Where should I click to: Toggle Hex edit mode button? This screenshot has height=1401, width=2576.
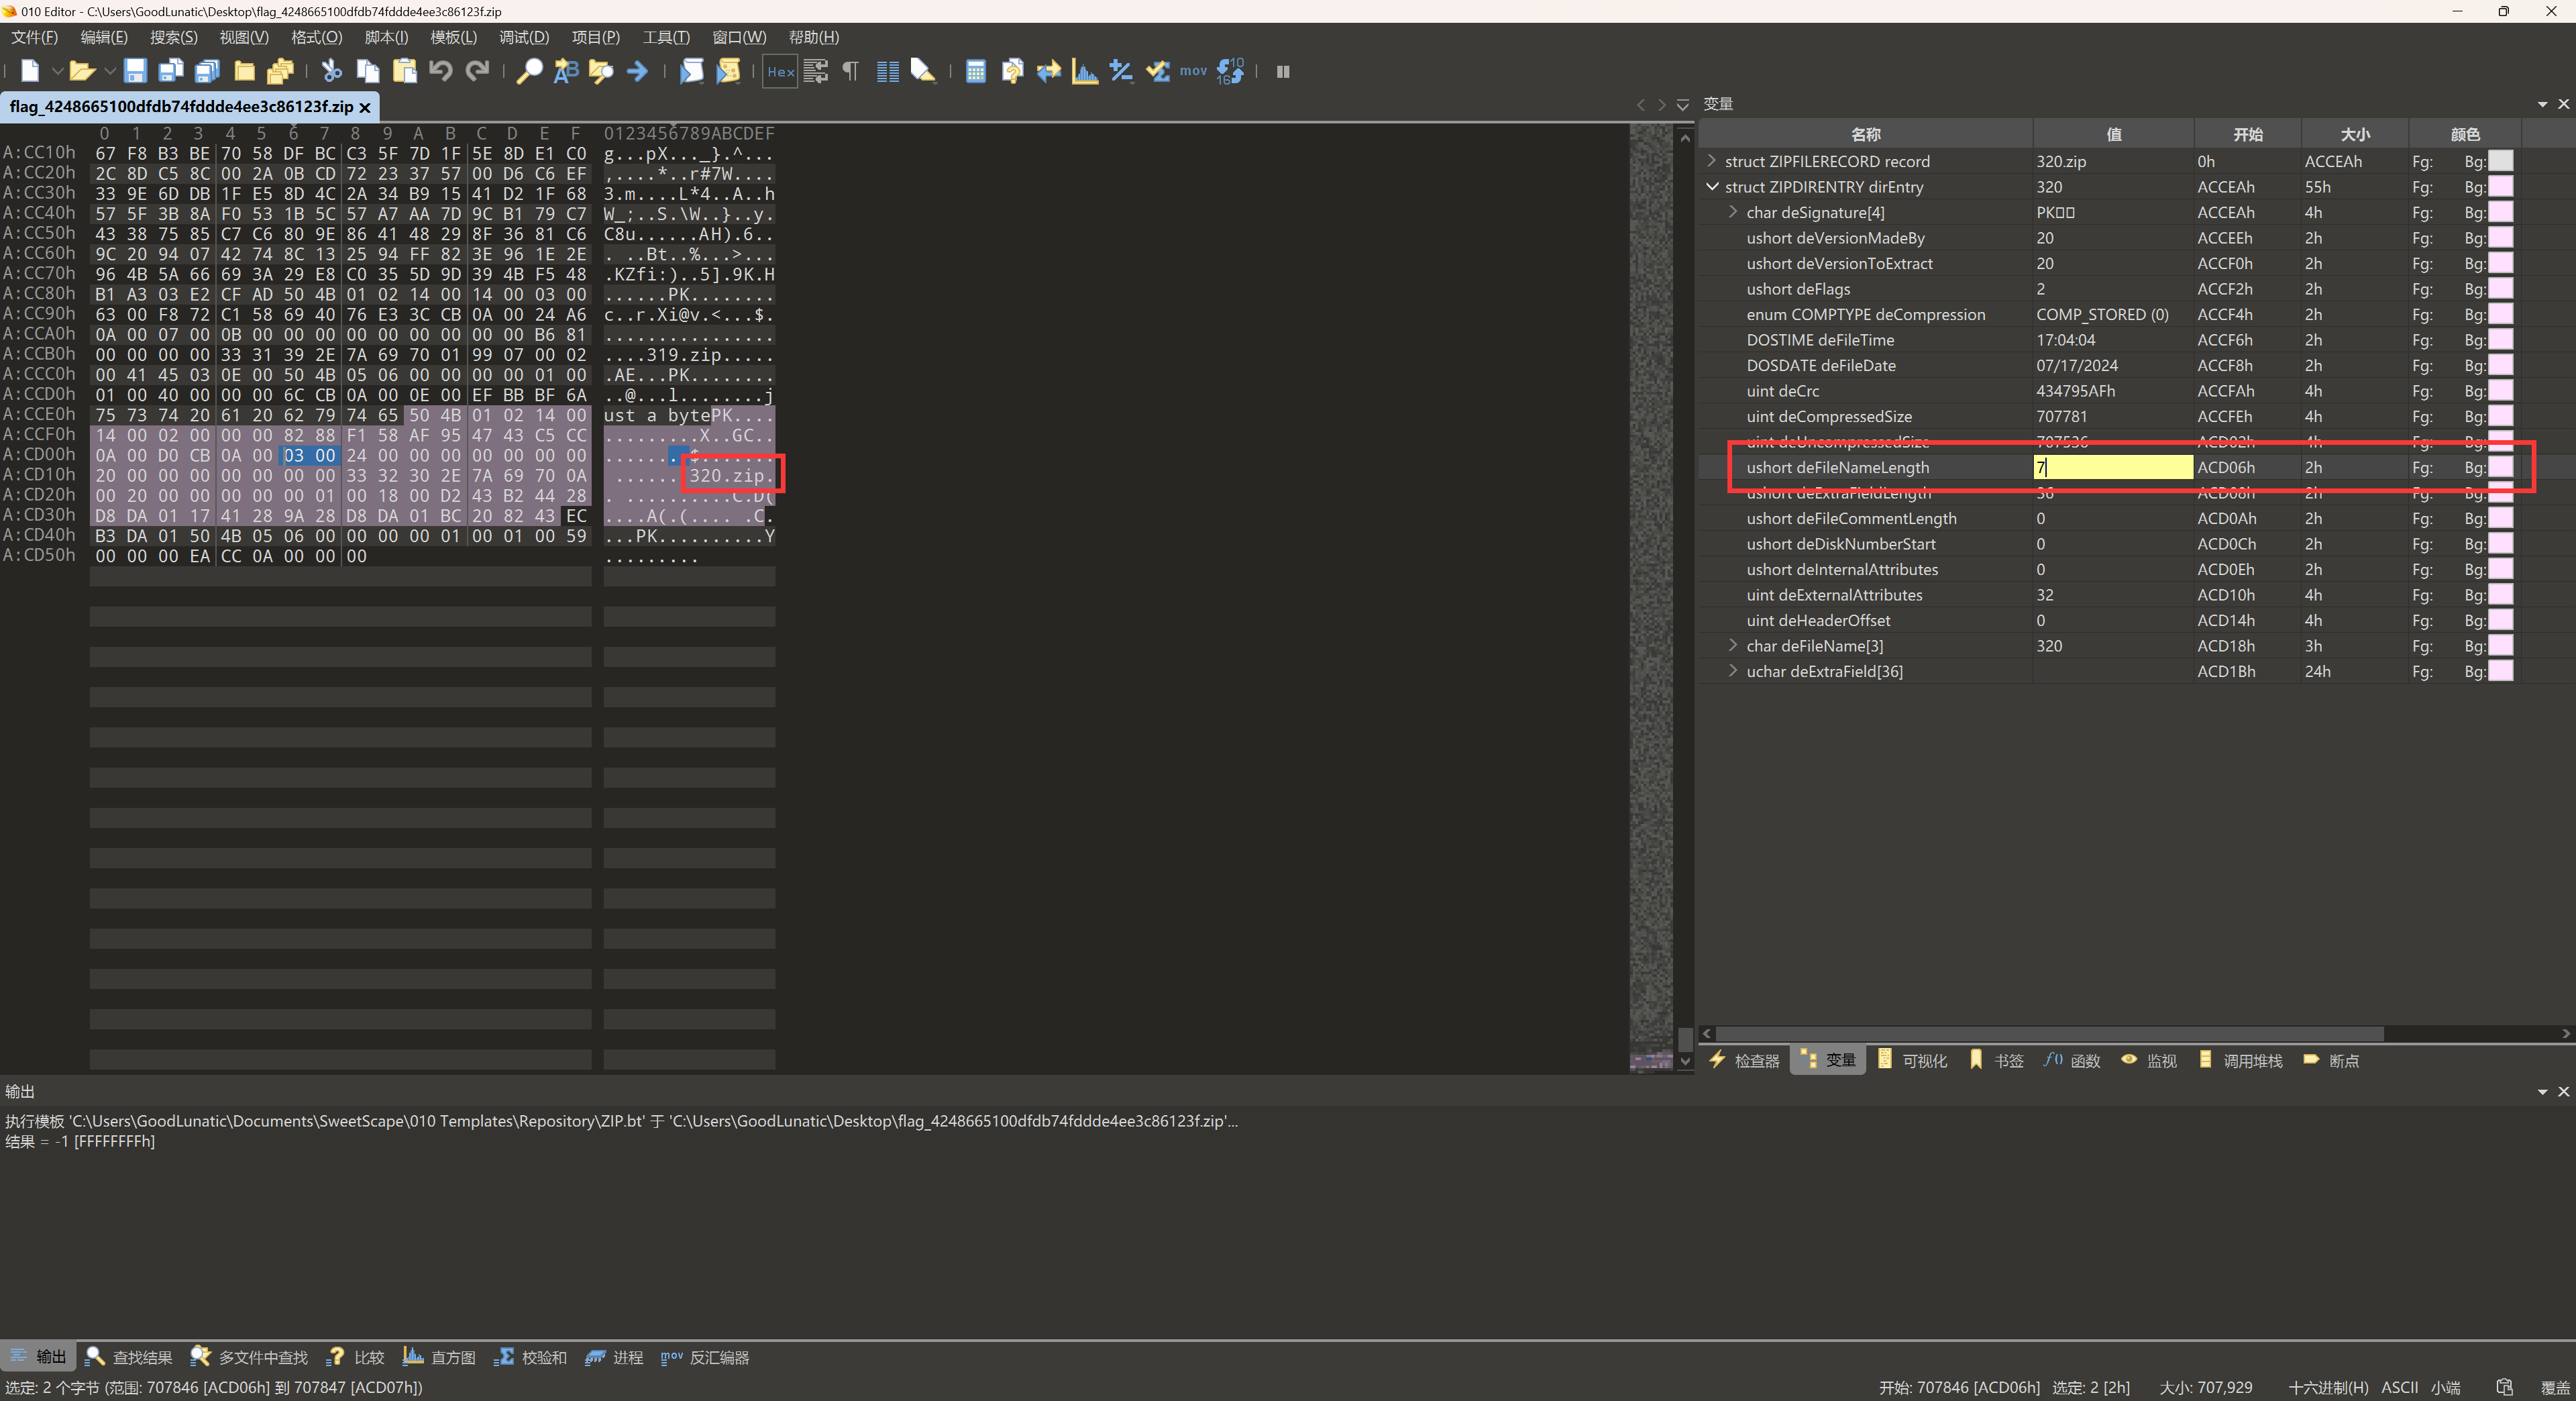click(x=780, y=71)
